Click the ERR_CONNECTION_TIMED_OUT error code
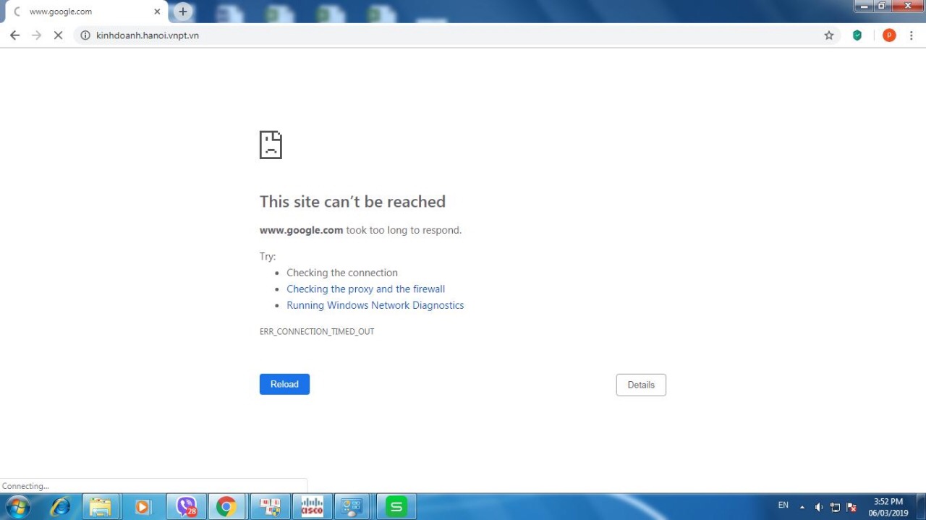 (317, 332)
